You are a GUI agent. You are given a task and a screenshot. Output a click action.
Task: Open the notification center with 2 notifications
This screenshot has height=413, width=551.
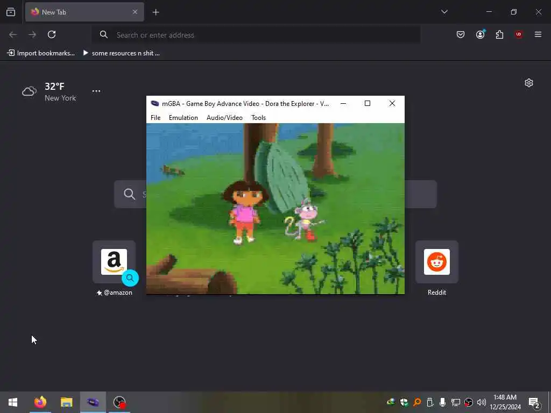(x=534, y=402)
